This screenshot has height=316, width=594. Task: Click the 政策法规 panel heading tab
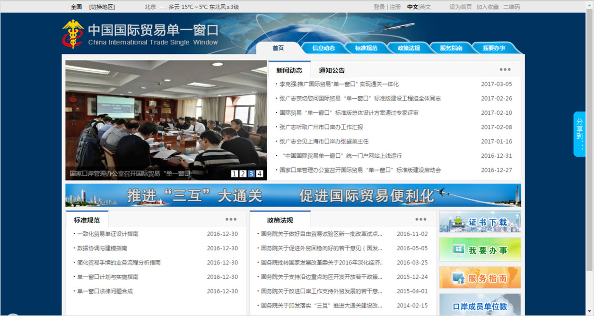(x=280, y=220)
